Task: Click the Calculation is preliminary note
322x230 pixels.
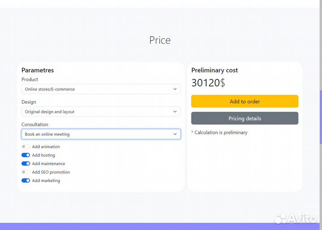Action: [219, 132]
